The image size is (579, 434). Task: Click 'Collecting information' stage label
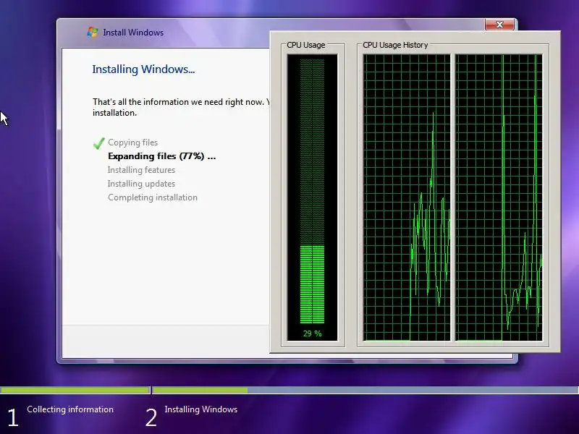tap(70, 409)
